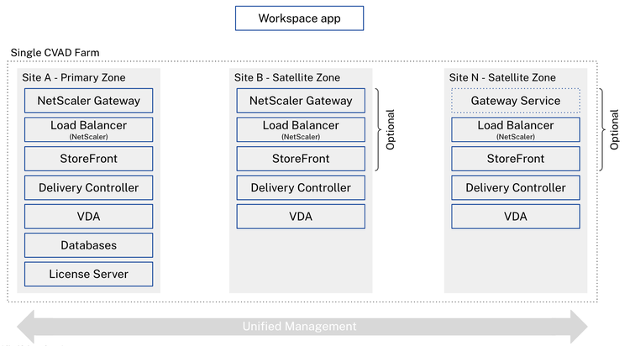Click the License Server box

[88, 274]
